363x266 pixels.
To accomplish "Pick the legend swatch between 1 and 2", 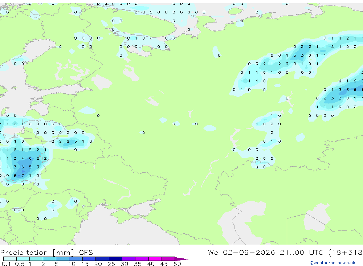I will point(36,259).
